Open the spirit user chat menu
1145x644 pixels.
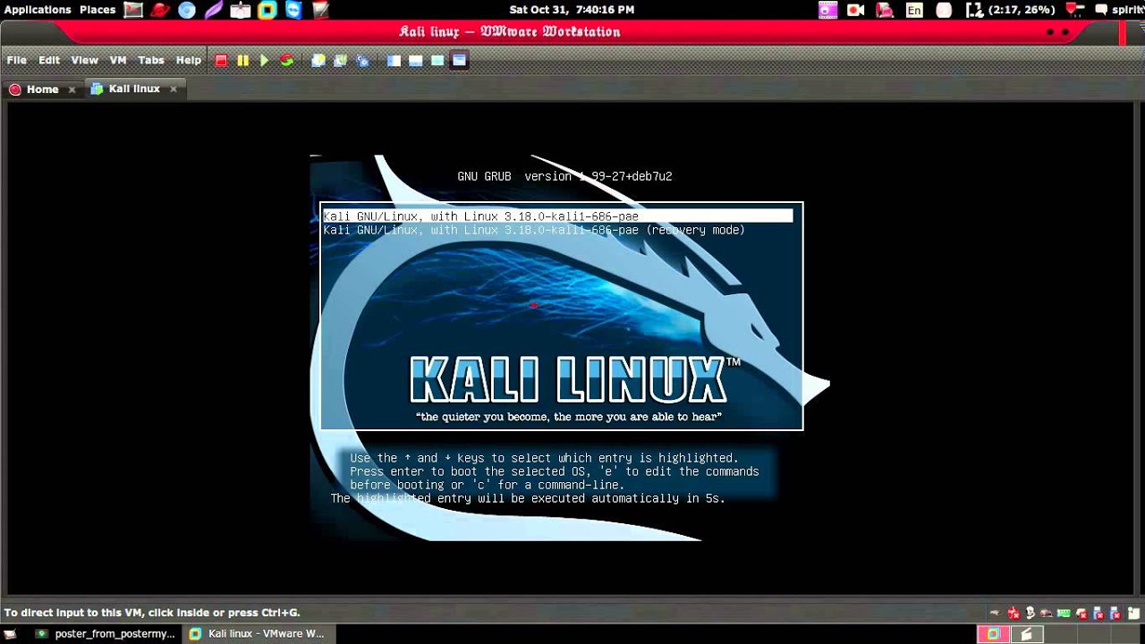pyautogui.click(x=1120, y=10)
